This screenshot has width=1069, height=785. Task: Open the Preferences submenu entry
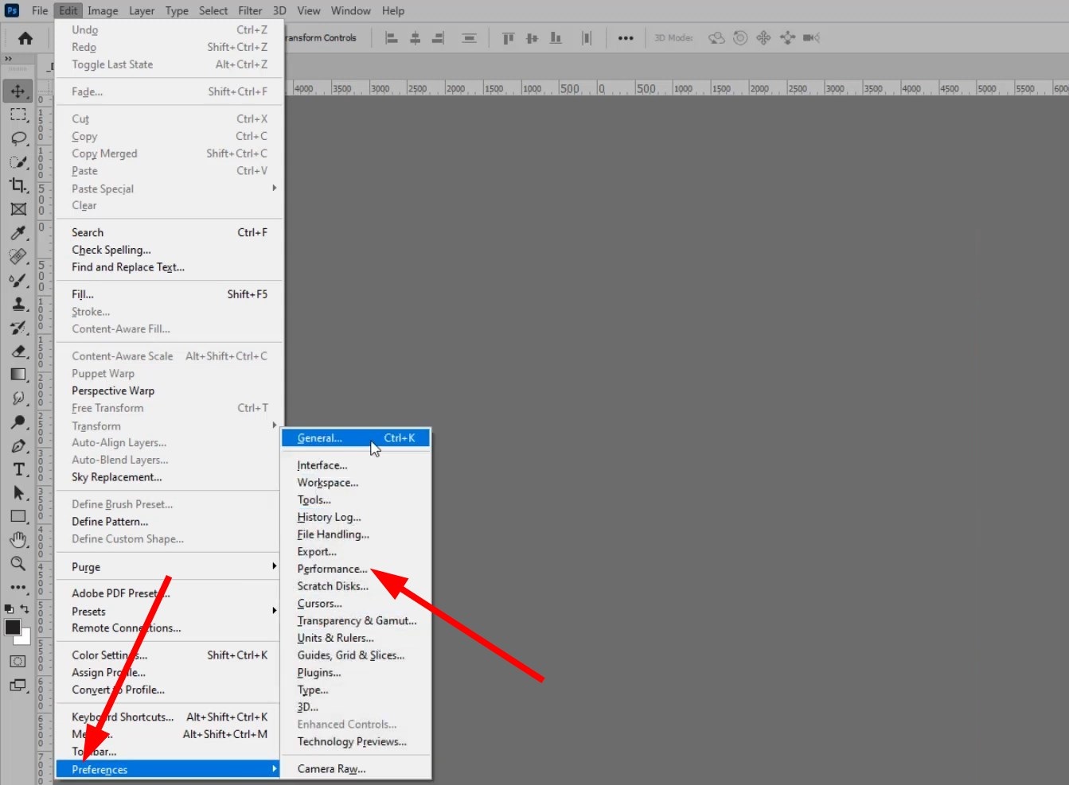pyautogui.click(x=168, y=770)
